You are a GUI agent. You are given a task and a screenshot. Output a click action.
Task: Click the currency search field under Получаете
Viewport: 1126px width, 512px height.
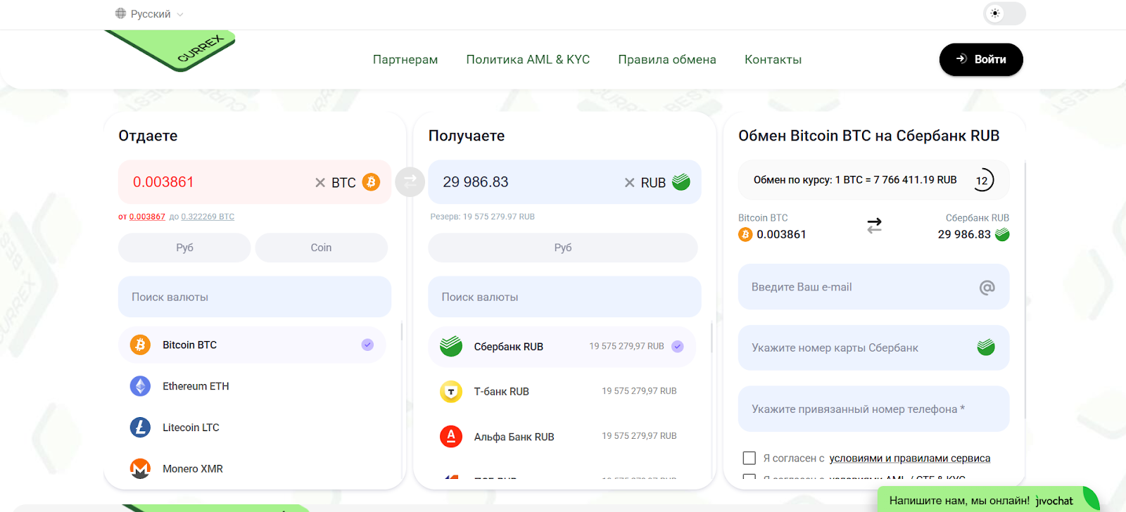(x=564, y=297)
